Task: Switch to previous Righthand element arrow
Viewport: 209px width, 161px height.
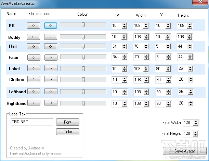Action: (34, 103)
